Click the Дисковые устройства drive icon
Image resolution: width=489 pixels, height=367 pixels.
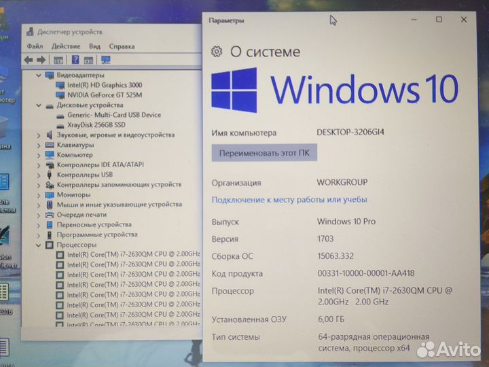tap(50, 106)
